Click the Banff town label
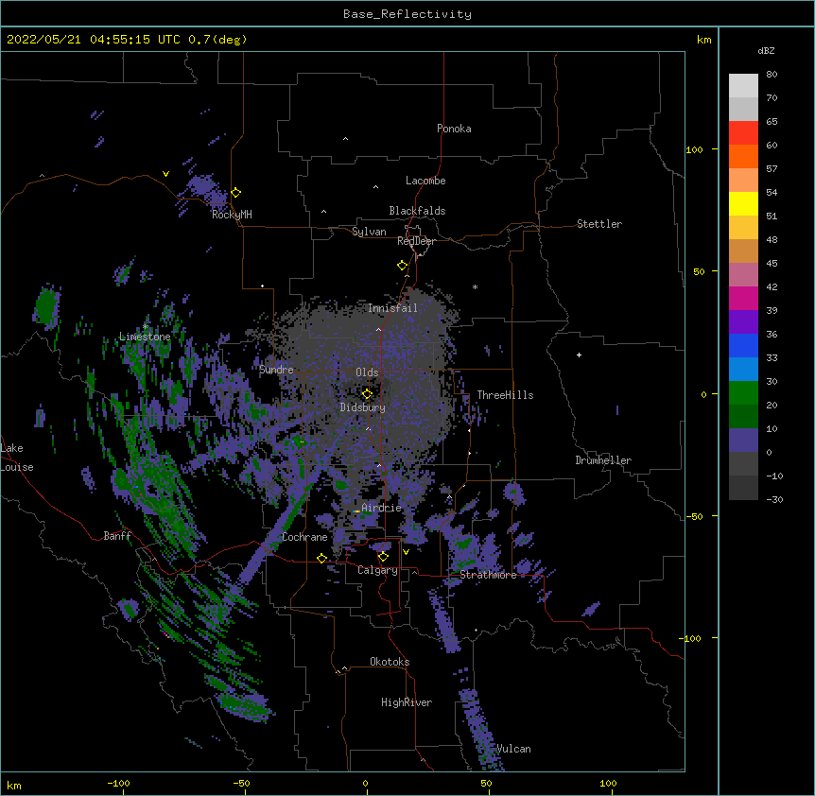This screenshot has width=815, height=796. point(117,536)
